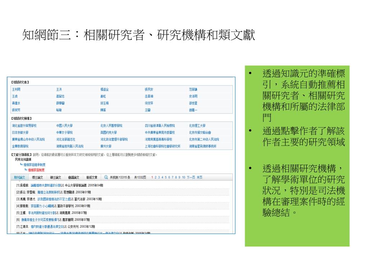
Task: Select institution 北京市婦女聯合會
Action: point(200,132)
